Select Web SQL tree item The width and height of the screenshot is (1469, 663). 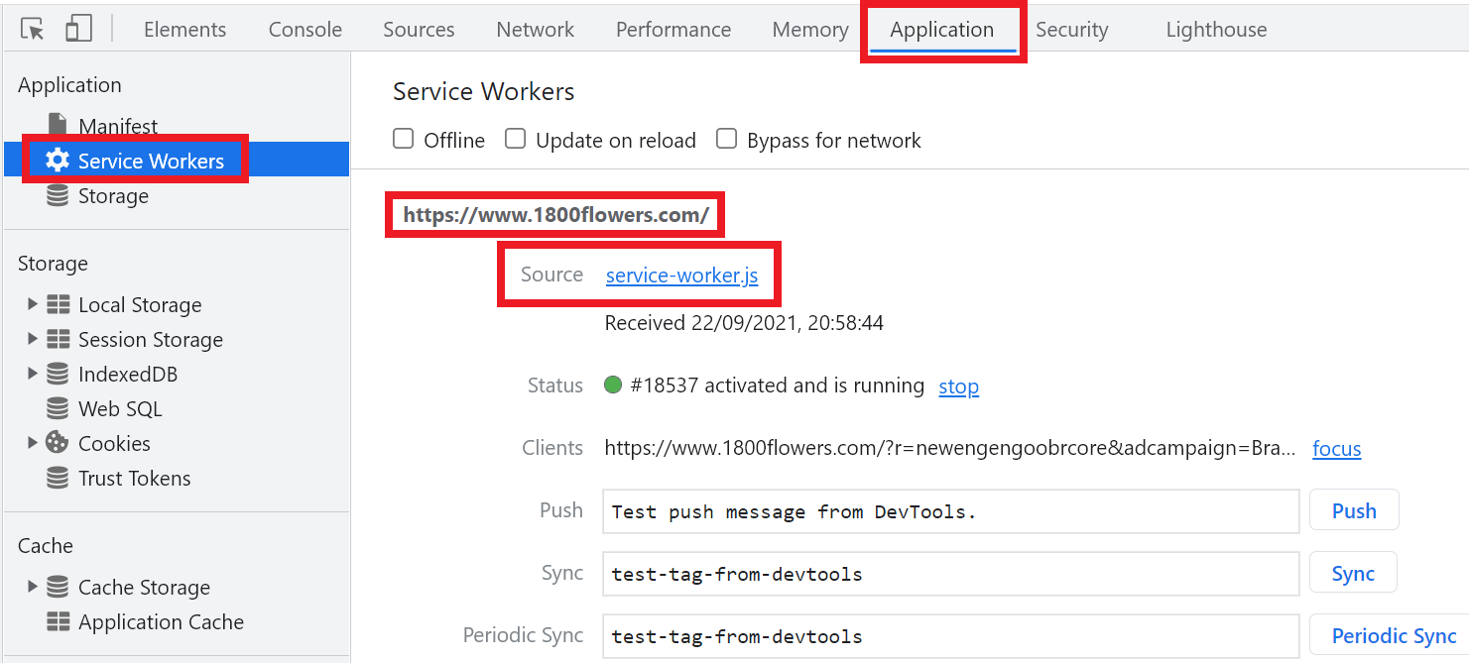click(x=120, y=408)
